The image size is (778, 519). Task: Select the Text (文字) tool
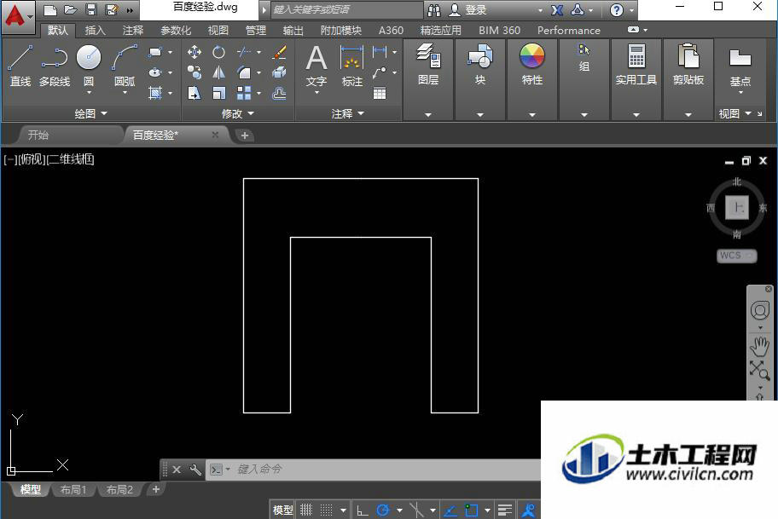(x=316, y=66)
